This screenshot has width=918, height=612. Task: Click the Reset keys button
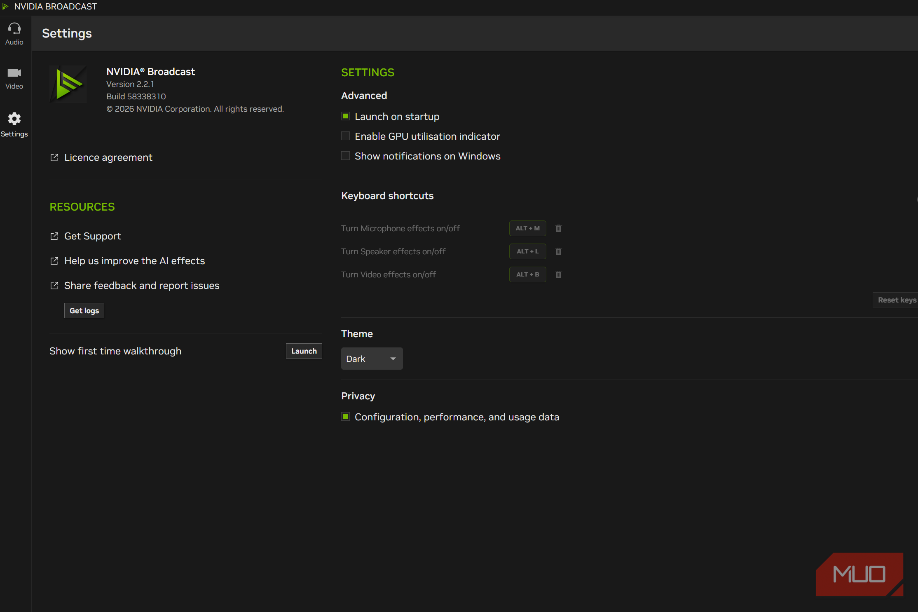[x=896, y=300]
